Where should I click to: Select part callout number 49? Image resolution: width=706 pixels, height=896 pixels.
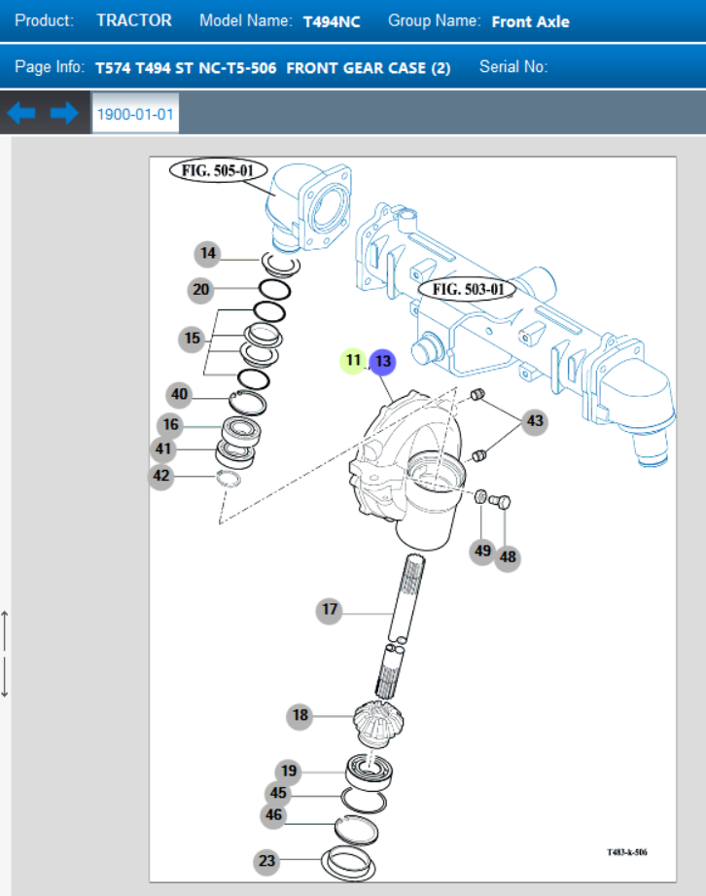(x=482, y=551)
